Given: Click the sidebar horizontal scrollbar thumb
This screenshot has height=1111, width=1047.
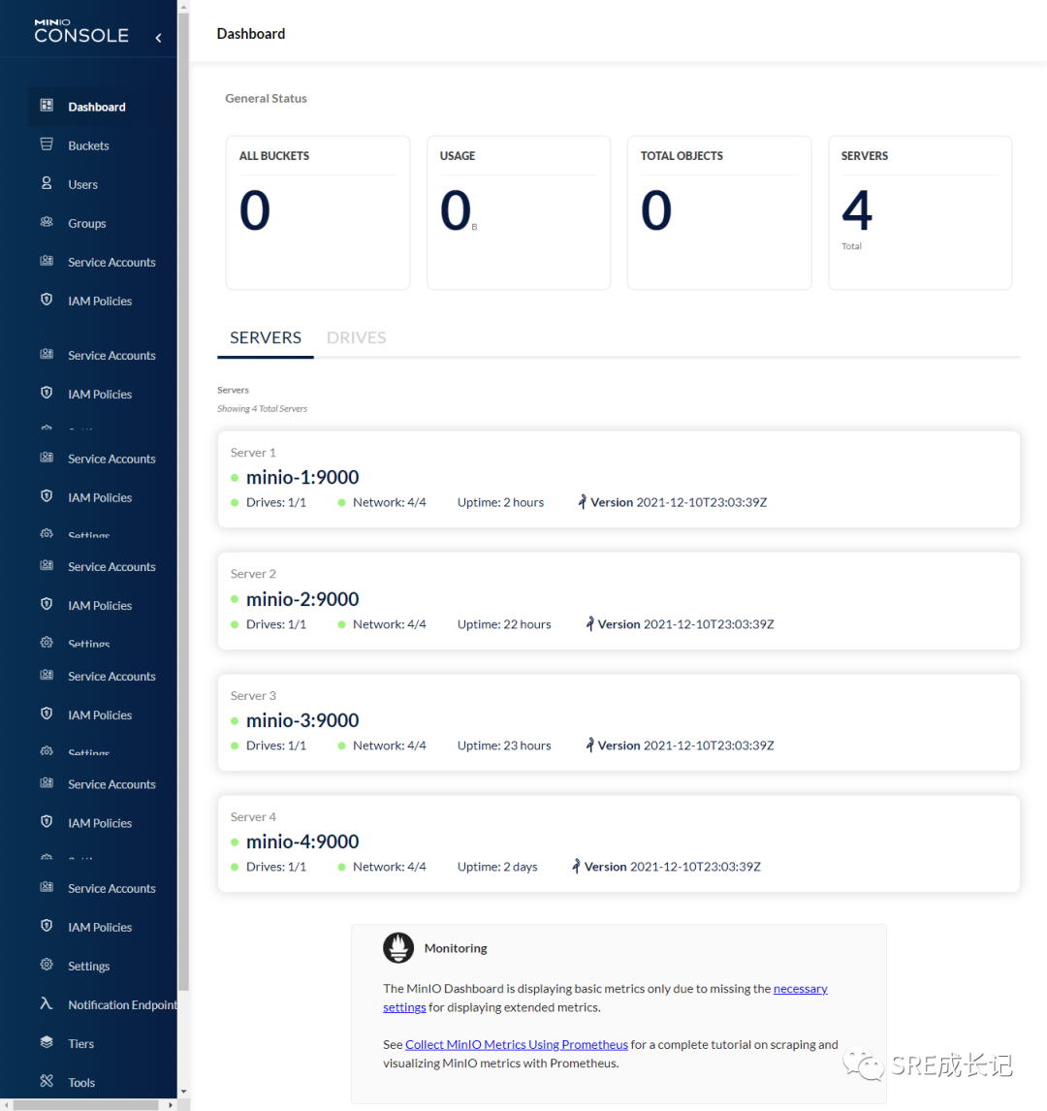Looking at the screenshot, I should pyautogui.click(x=86, y=1104).
